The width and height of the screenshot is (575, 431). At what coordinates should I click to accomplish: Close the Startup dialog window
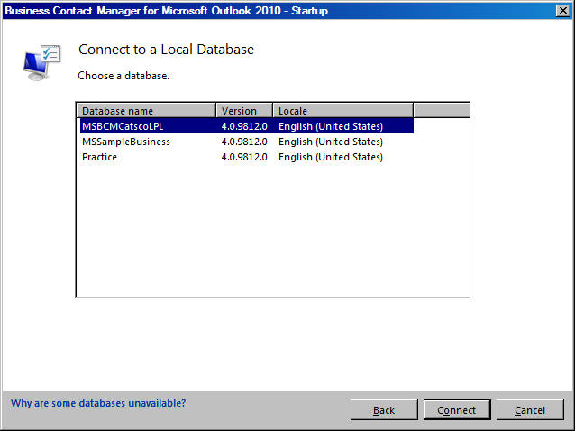point(563,10)
